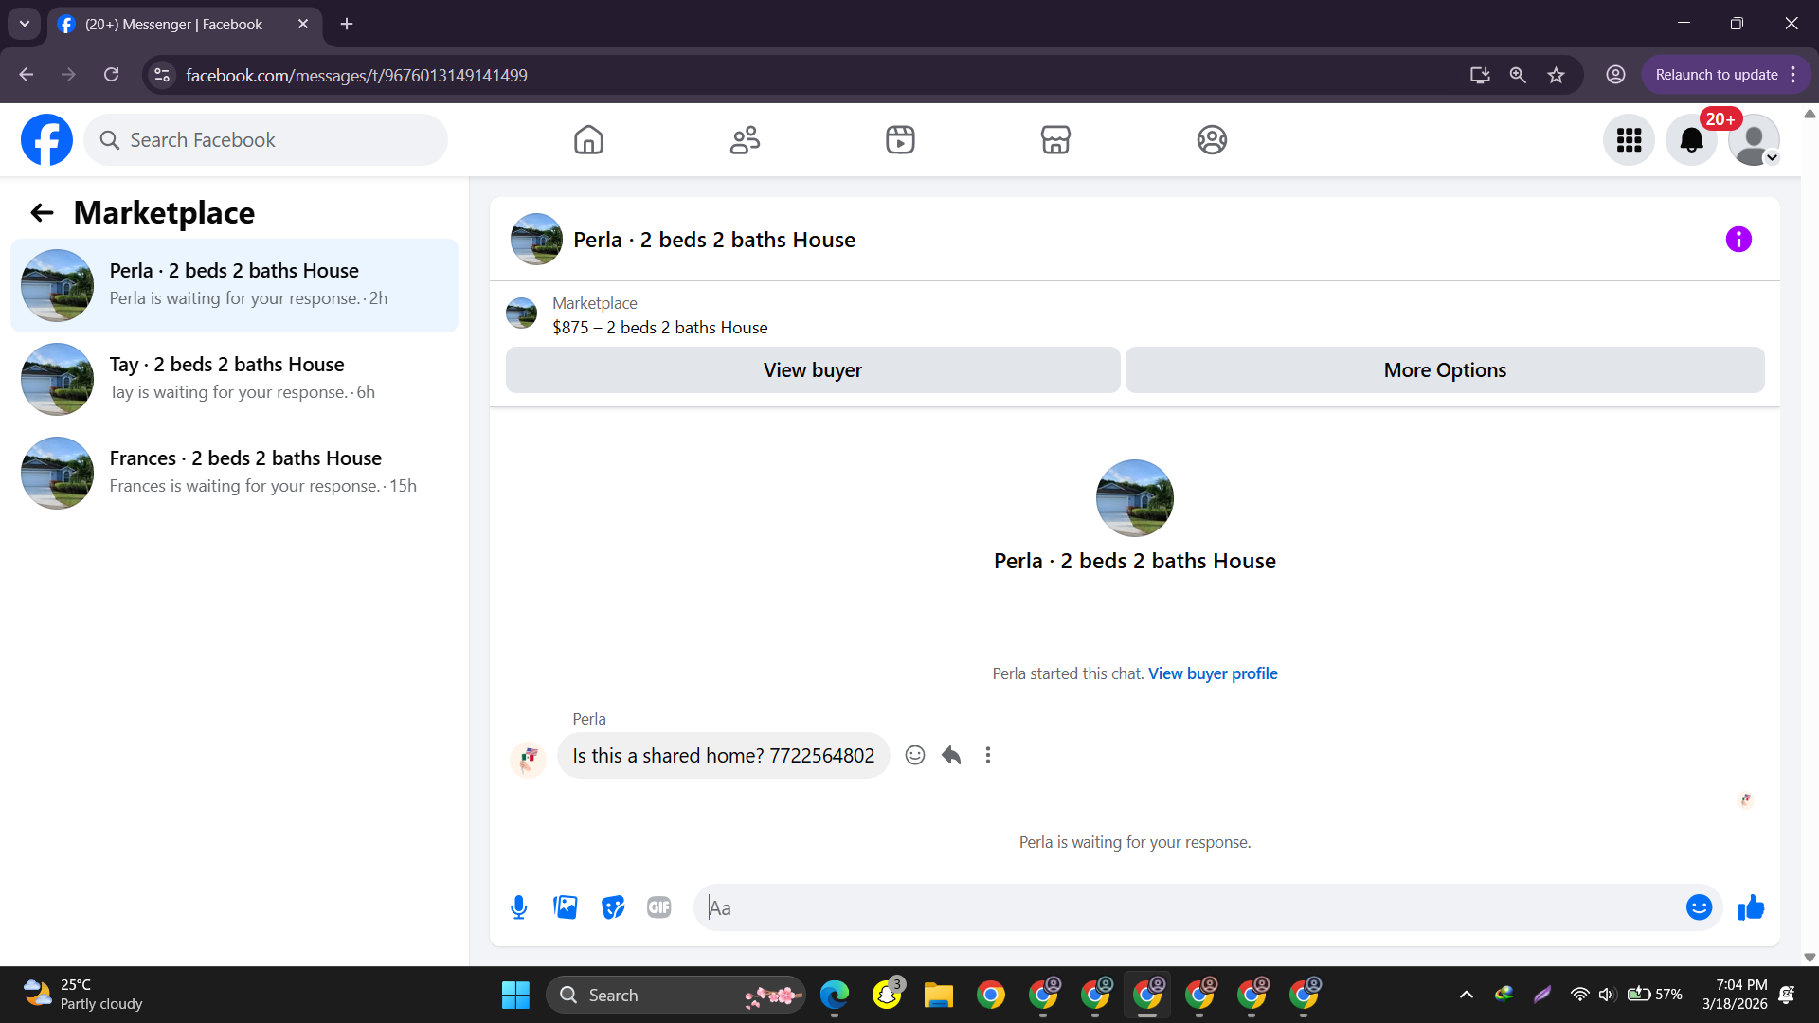Open conversation information panel
The image size is (1819, 1023).
[x=1738, y=240]
